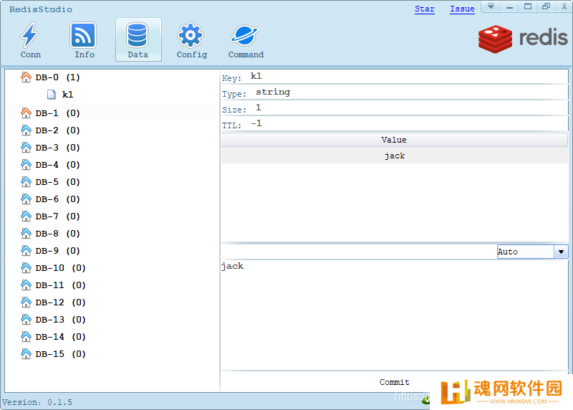
Task: Click the DB-4 house icon
Action: [26, 165]
